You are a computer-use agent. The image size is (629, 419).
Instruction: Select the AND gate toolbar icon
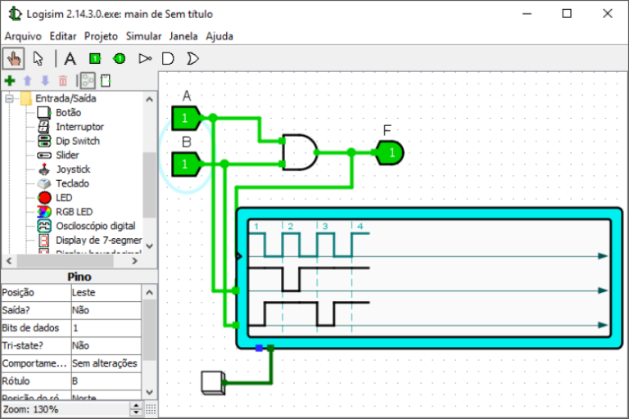(168, 58)
